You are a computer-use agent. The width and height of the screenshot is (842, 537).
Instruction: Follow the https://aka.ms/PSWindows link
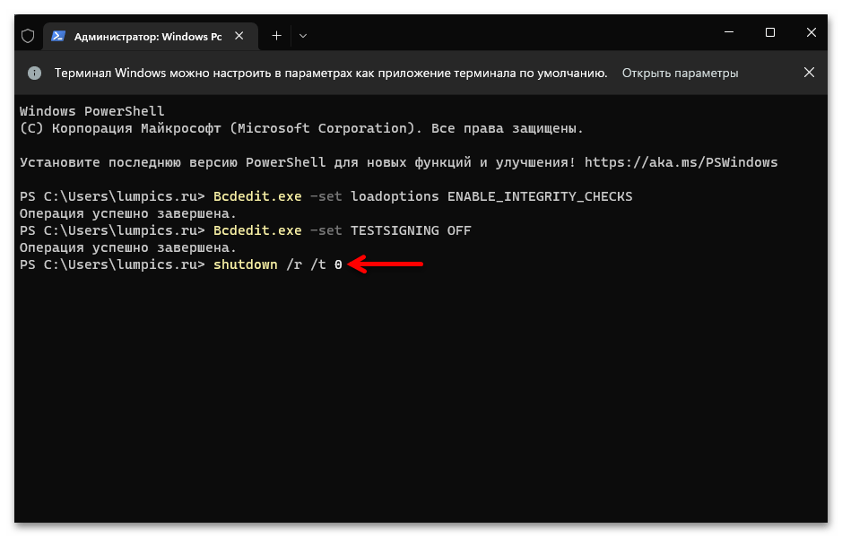tap(681, 162)
